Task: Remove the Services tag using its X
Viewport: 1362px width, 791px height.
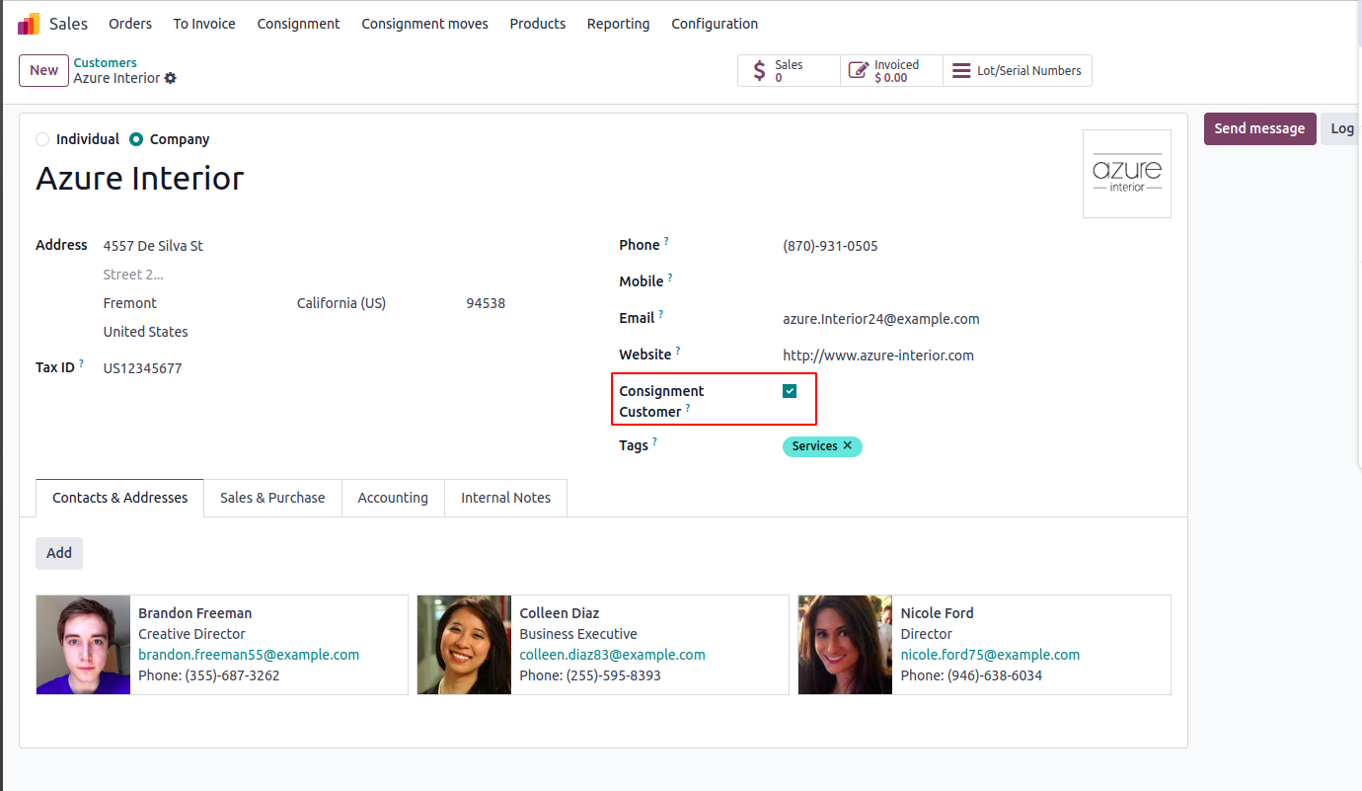Action: [x=848, y=445]
